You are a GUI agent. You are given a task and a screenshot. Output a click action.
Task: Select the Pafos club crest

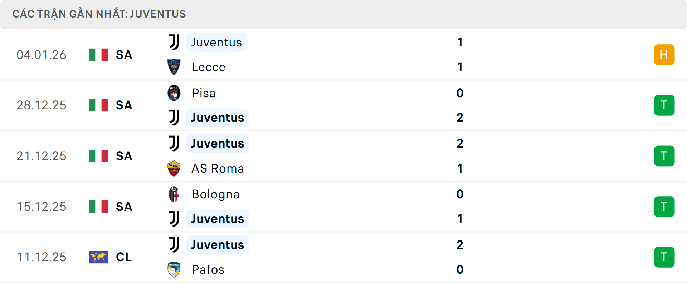tap(174, 270)
